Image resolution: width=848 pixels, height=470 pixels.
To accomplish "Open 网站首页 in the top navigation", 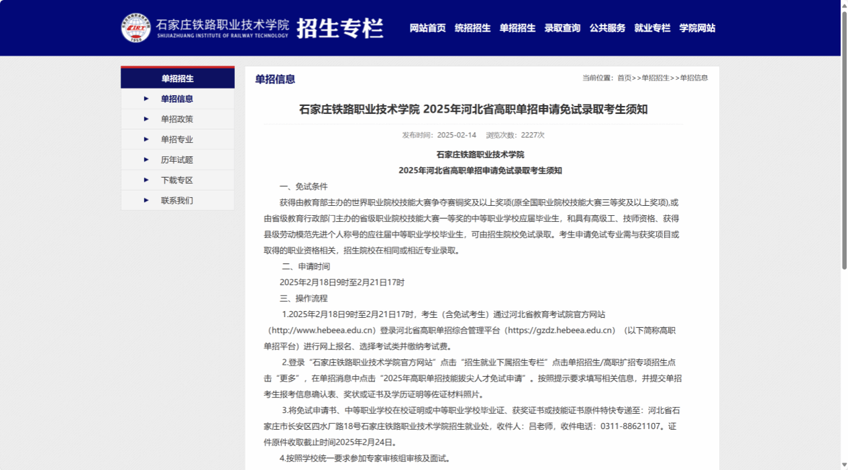I will point(427,28).
